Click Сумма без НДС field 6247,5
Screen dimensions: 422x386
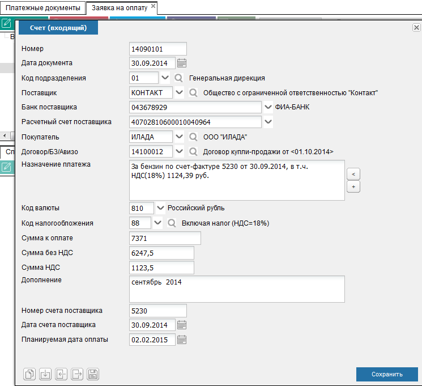[161, 253]
